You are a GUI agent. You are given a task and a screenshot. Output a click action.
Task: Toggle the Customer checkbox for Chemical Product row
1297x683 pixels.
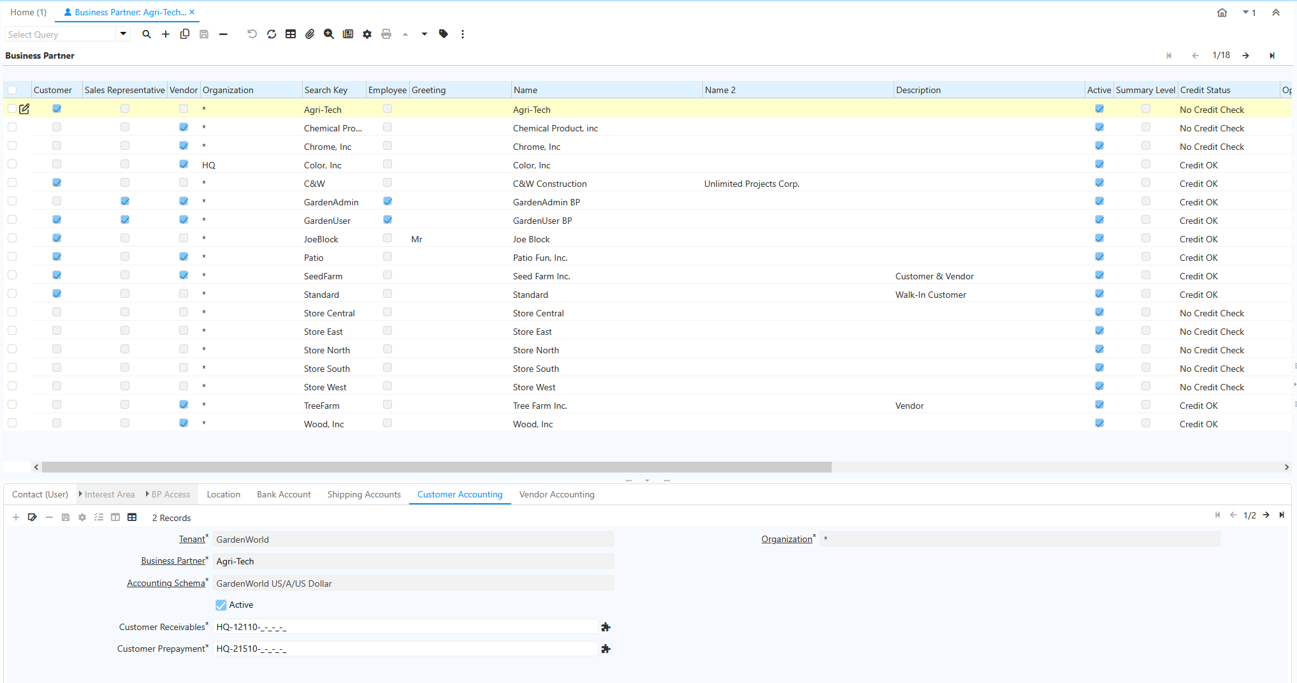57,128
